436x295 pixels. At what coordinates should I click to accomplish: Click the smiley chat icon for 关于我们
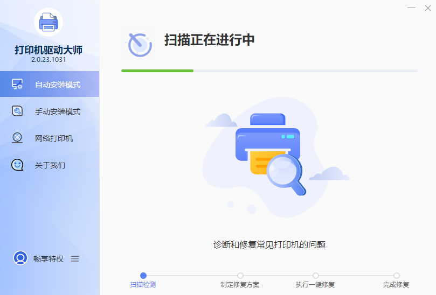[x=17, y=165]
